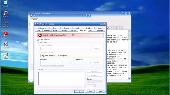This screenshot has height=95, width=170.
Task: Click the Preview button beside Password
Action: [x=97, y=63]
